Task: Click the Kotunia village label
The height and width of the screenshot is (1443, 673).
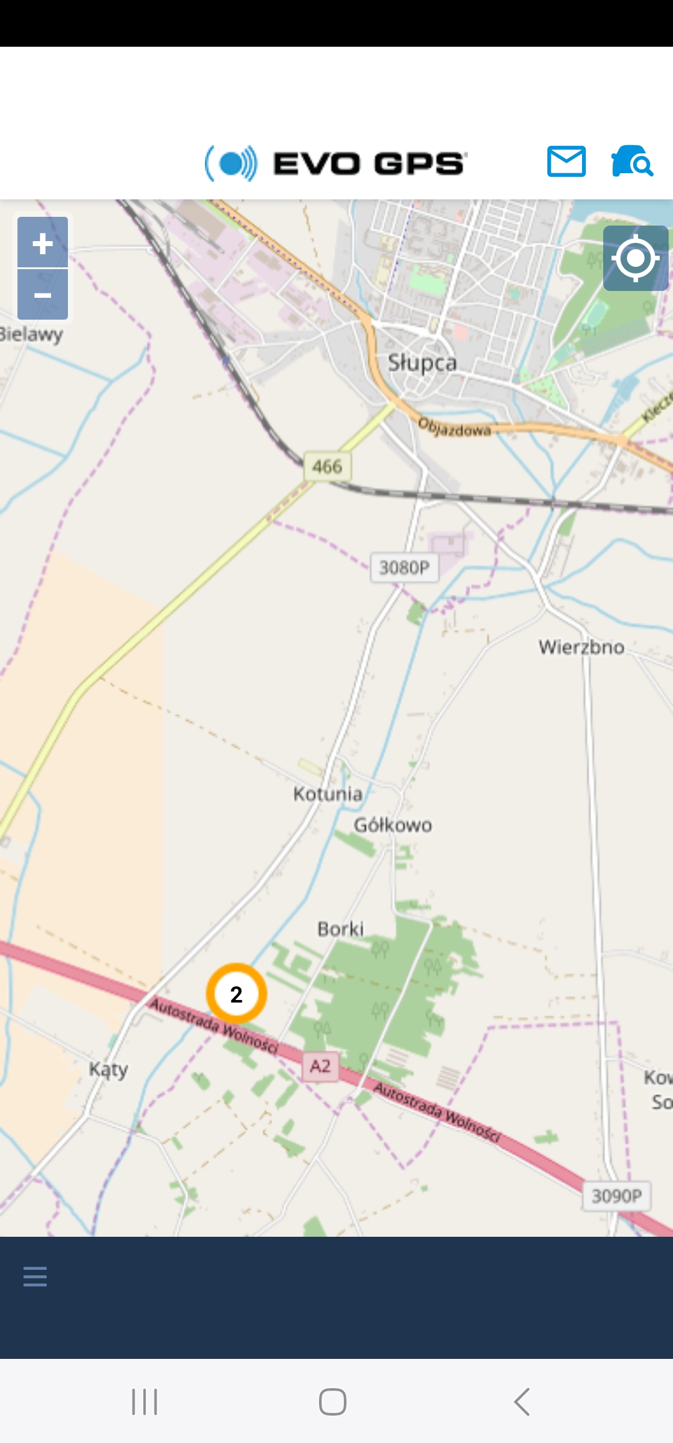Action: (x=328, y=794)
